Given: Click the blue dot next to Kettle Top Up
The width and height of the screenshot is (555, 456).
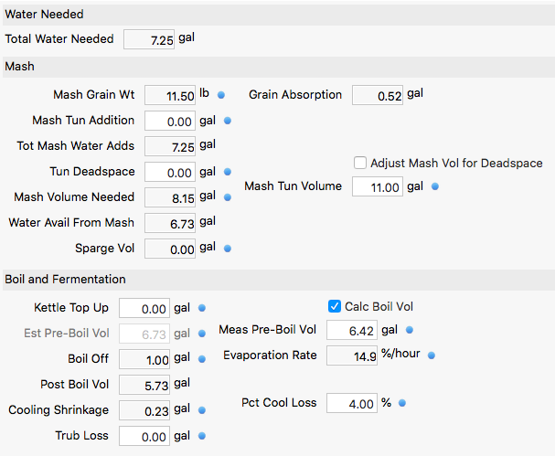Looking at the screenshot, I should click(x=202, y=308).
